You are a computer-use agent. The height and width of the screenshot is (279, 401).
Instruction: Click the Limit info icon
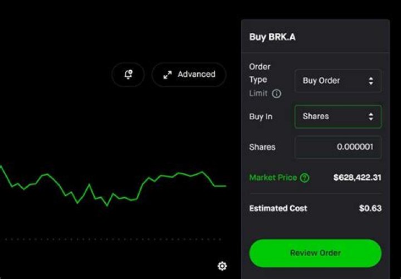tap(276, 94)
